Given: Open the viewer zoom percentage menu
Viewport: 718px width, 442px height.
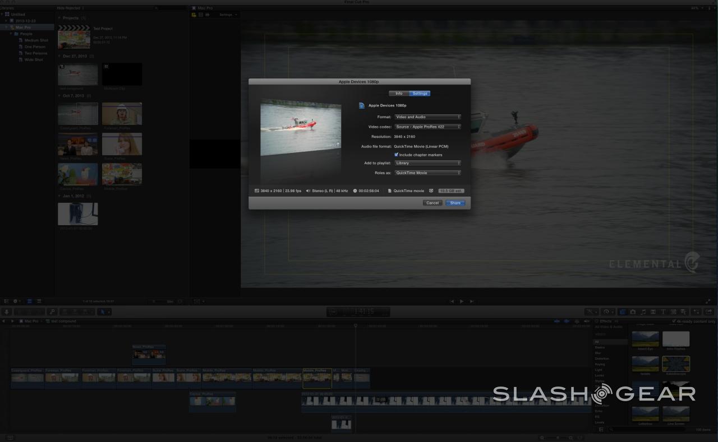Looking at the screenshot, I should click(x=697, y=8).
